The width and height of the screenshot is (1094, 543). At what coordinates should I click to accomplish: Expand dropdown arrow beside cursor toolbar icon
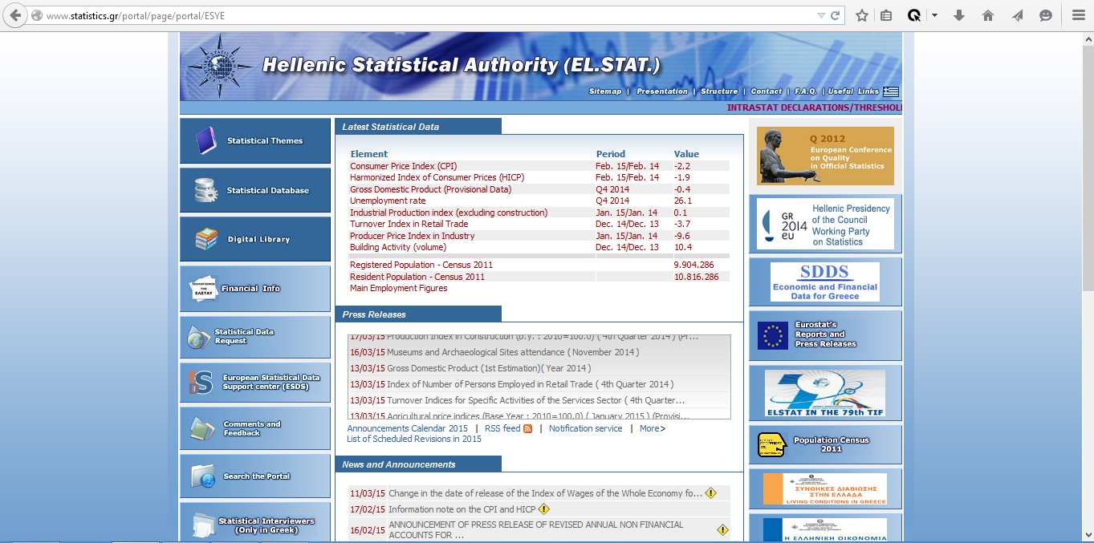pyautogui.click(x=935, y=15)
